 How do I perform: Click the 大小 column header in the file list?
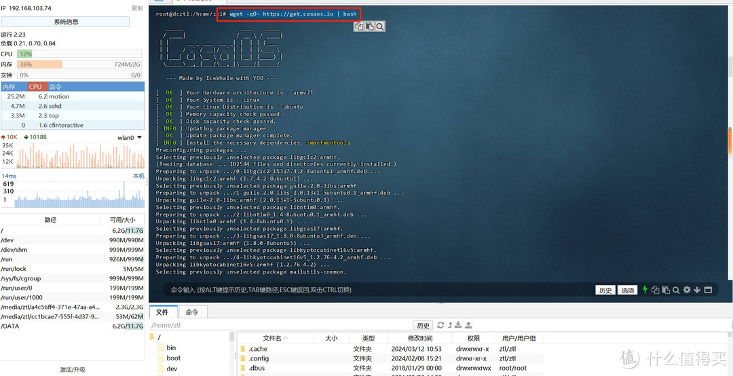[x=331, y=338]
